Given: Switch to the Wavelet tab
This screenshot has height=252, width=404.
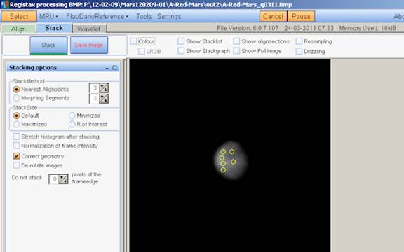Looking at the screenshot, I should [x=89, y=29].
